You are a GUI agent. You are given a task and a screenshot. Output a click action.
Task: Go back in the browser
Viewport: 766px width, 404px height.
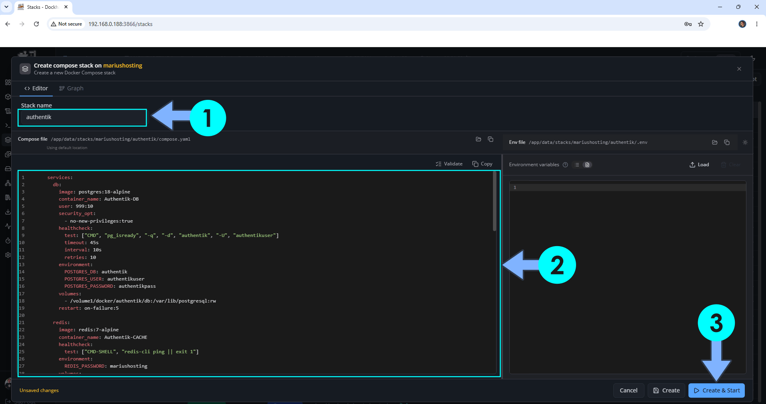[x=8, y=24]
